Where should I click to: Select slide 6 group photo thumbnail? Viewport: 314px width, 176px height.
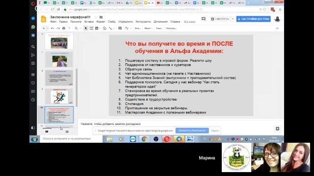pos(59,41)
